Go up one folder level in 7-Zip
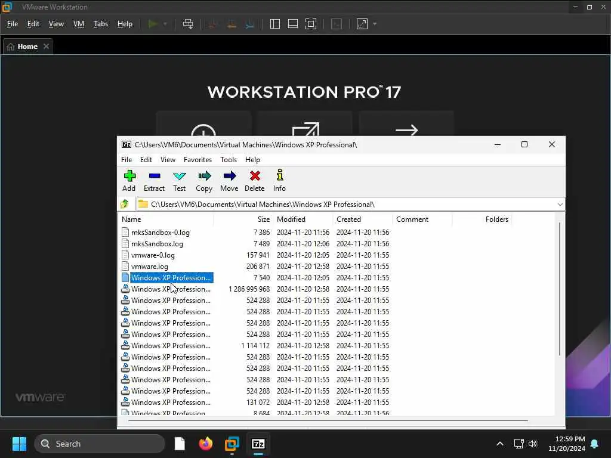 click(x=125, y=204)
